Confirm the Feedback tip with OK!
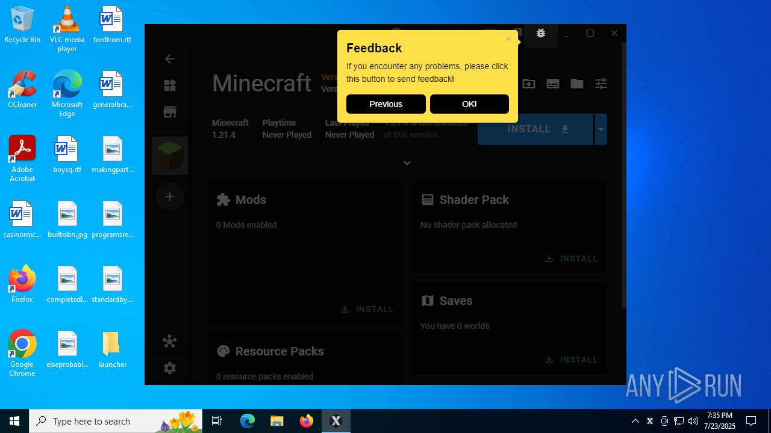 tap(469, 104)
